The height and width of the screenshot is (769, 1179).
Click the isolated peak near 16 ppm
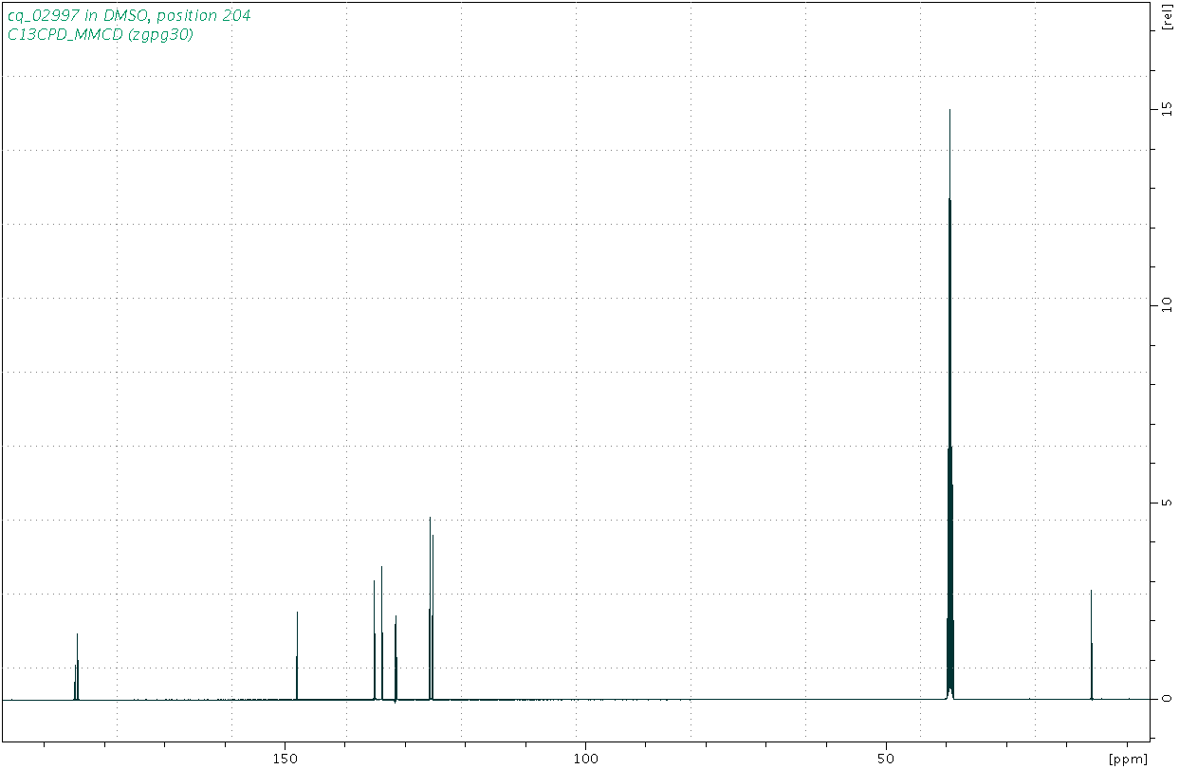coord(1091,645)
